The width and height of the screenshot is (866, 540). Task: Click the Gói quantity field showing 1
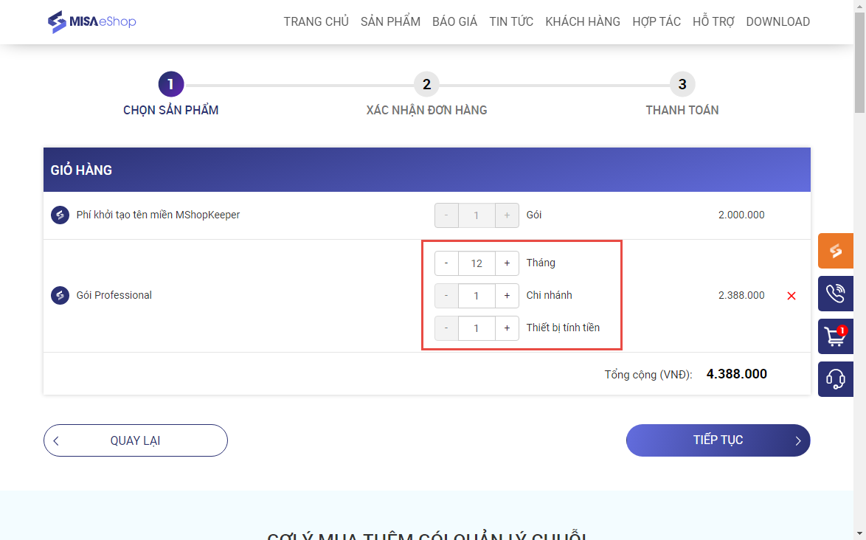(x=477, y=215)
